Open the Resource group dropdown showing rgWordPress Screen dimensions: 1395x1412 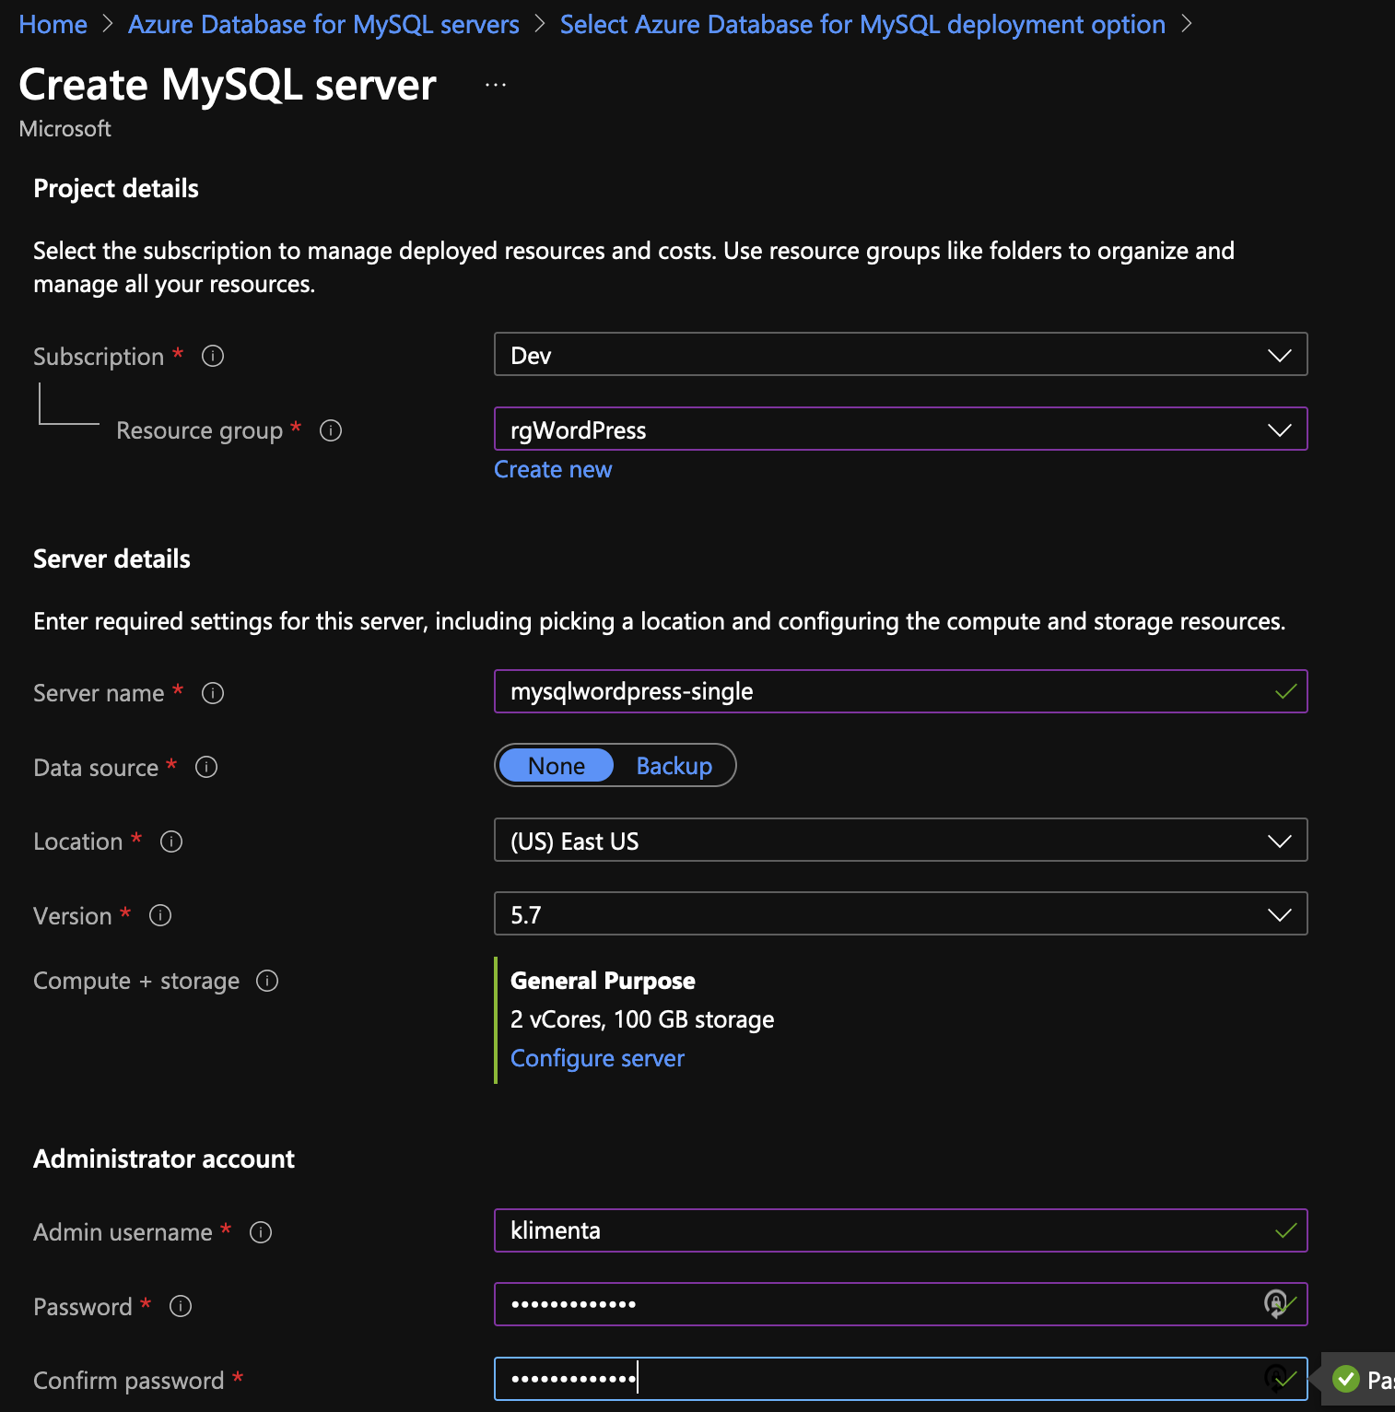pyautogui.click(x=901, y=429)
